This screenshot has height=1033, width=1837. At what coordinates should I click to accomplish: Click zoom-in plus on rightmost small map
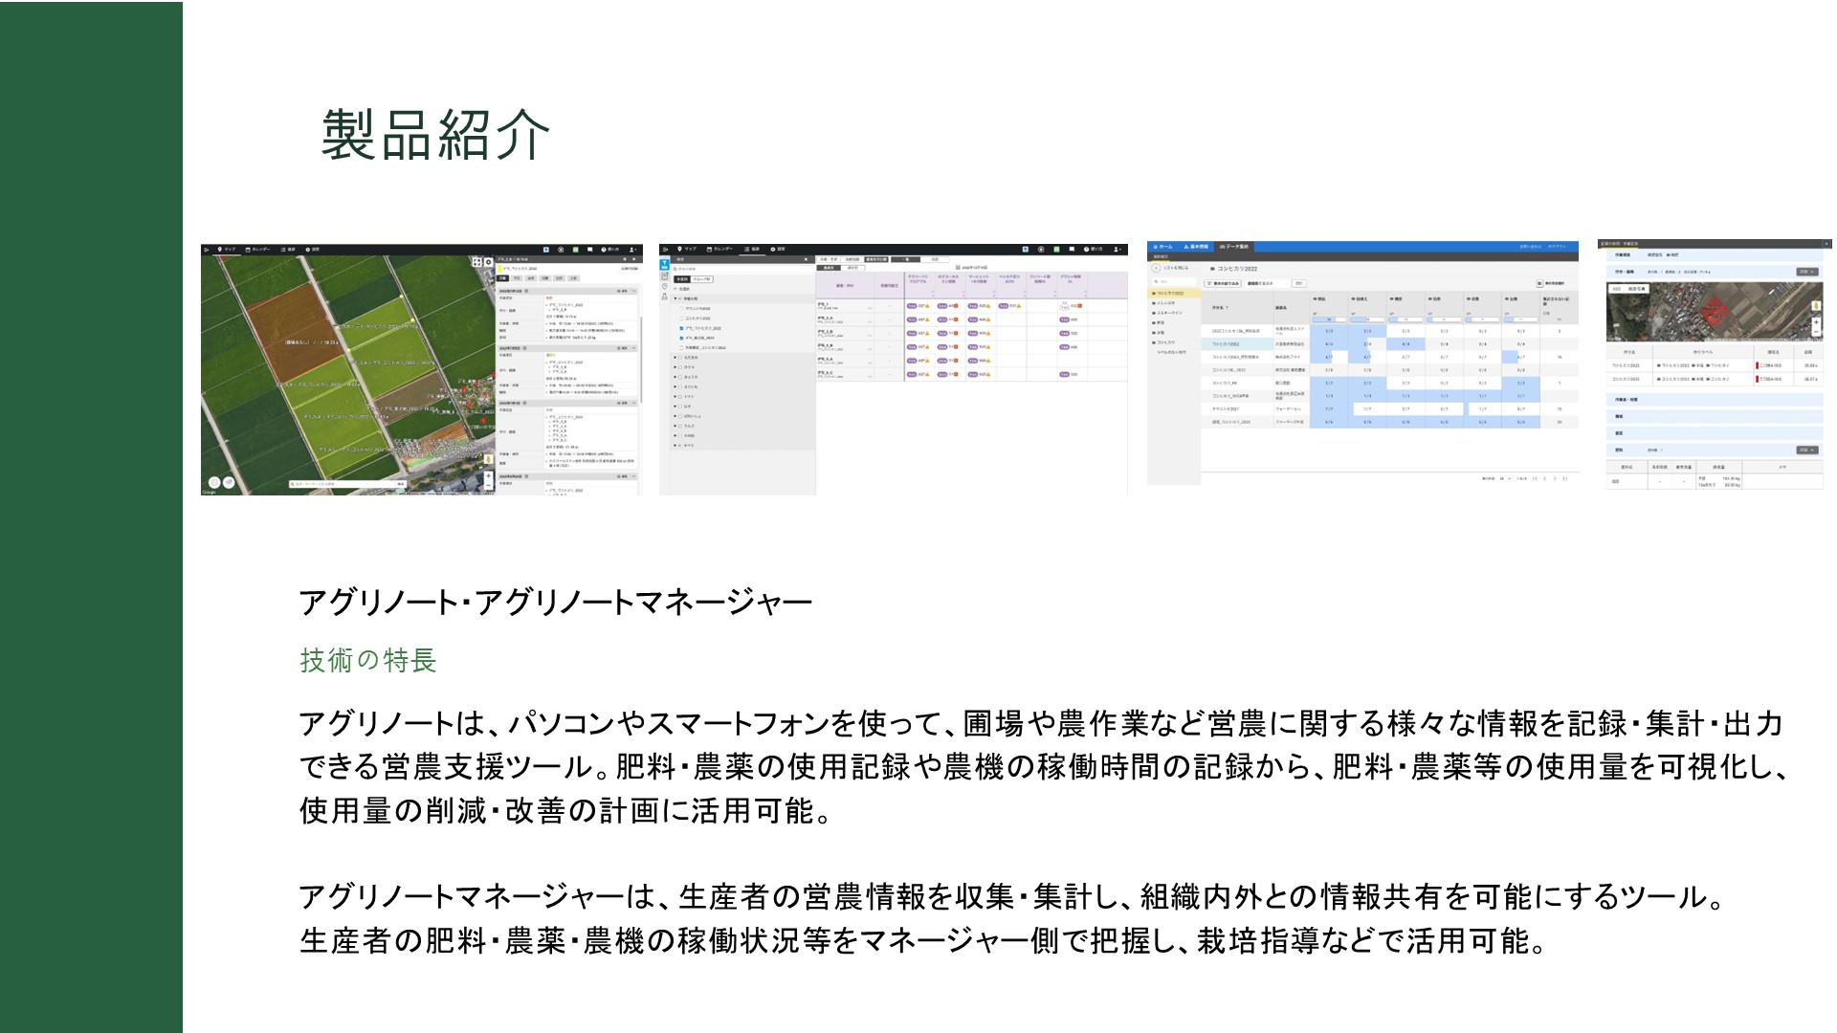click(x=1816, y=322)
